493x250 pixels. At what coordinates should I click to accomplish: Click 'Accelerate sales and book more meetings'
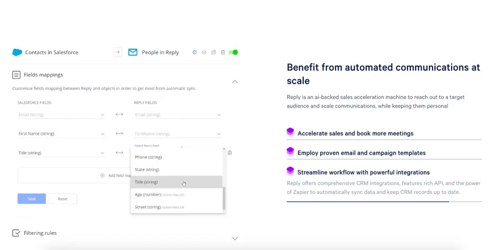coord(355,133)
